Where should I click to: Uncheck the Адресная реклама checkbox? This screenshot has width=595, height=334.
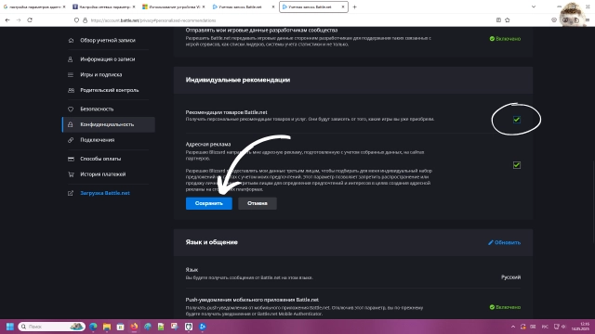517,165
